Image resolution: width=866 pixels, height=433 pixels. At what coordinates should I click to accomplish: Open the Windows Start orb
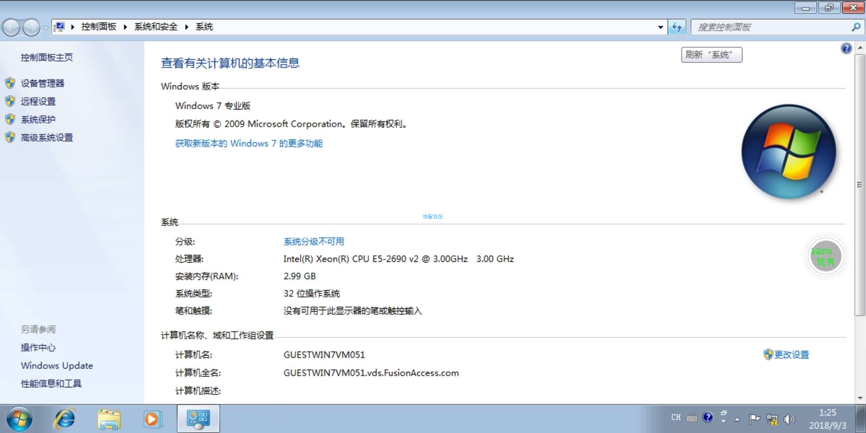point(19,419)
